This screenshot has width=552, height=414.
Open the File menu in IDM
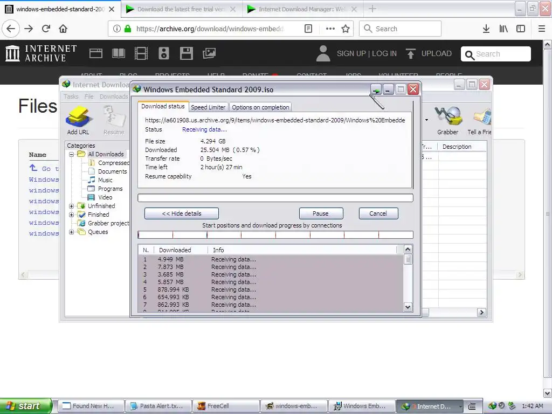pos(89,96)
